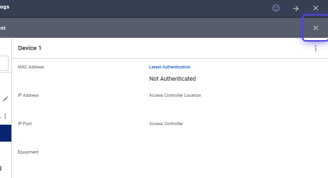
Task: Click the partially visible search box at left
Action: point(4,63)
